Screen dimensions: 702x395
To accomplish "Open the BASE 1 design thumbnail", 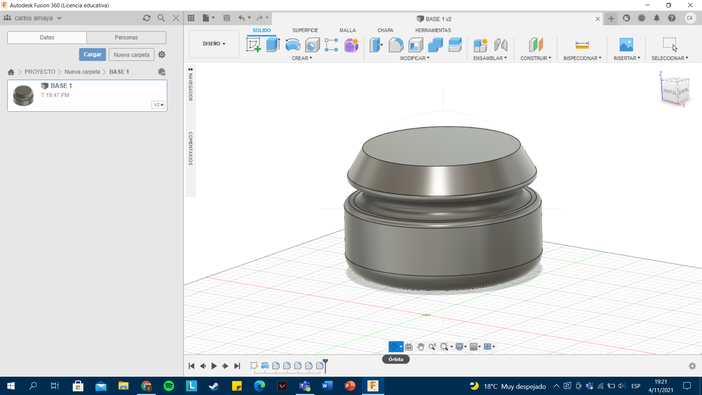I will click(23, 95).
